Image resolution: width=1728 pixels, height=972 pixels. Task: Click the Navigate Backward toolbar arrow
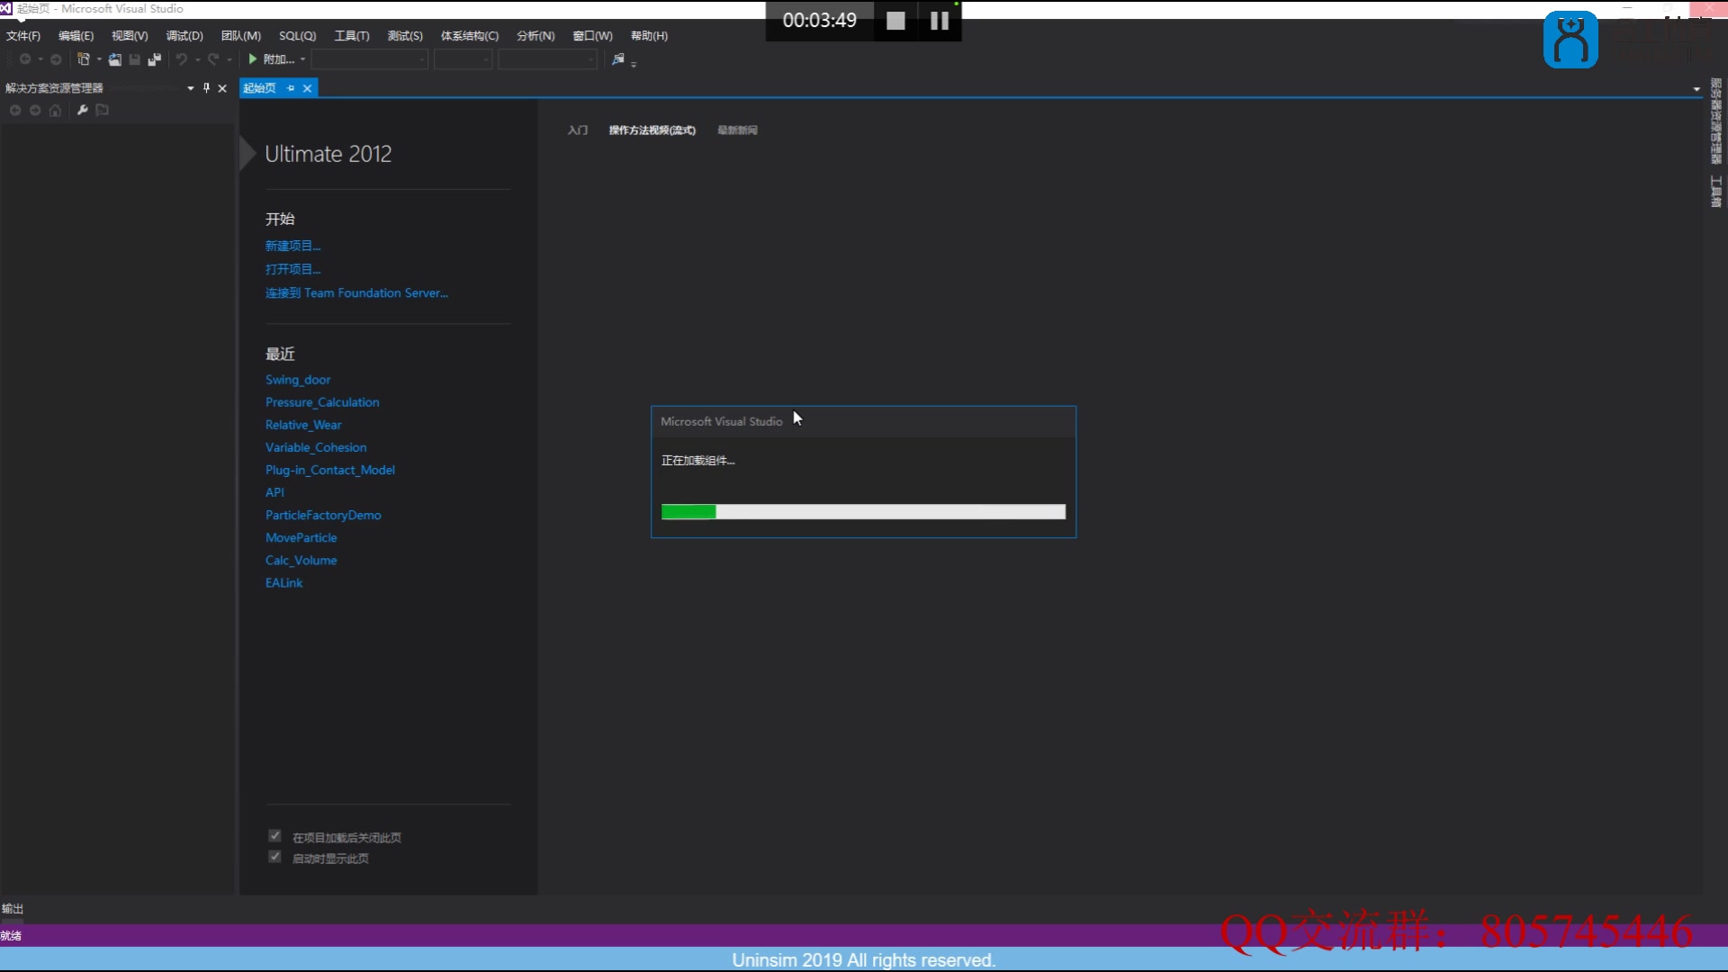25,59
